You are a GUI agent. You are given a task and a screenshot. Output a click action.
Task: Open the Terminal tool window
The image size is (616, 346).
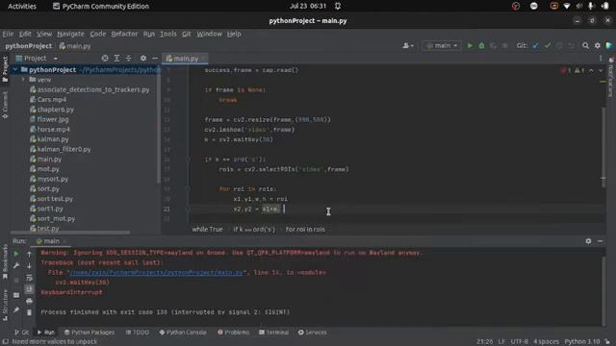coord(273,333)
